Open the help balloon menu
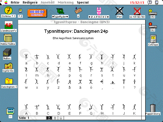Screen dimensions: 163x122 click(x=150, y=3)
